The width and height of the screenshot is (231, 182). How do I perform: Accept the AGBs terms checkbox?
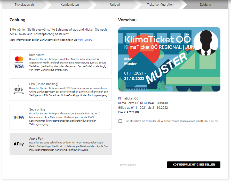tap(120, 121)
